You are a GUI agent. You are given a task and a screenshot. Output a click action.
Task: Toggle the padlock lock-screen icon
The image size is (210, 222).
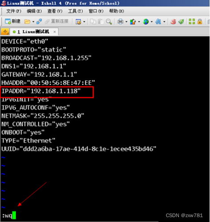200,22
